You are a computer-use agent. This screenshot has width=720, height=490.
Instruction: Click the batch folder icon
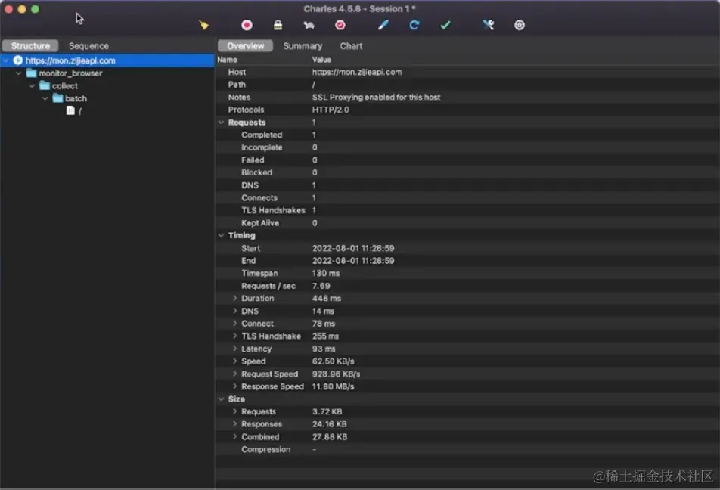coord(57,98)
